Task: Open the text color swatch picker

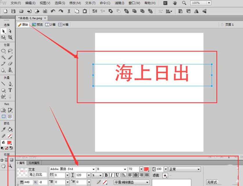Action: pyautogui.click(x=146, y=169)
